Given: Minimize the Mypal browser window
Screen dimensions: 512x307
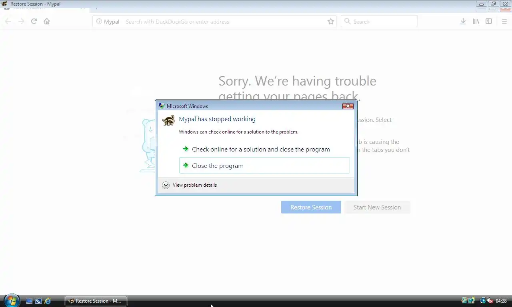Looking at the screenshot, I should [x=481, y=4].
